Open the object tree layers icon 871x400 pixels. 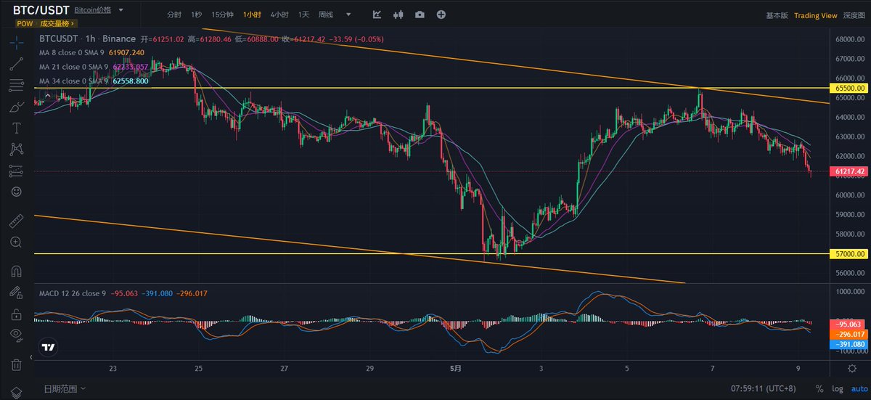(x=16, y=392)
